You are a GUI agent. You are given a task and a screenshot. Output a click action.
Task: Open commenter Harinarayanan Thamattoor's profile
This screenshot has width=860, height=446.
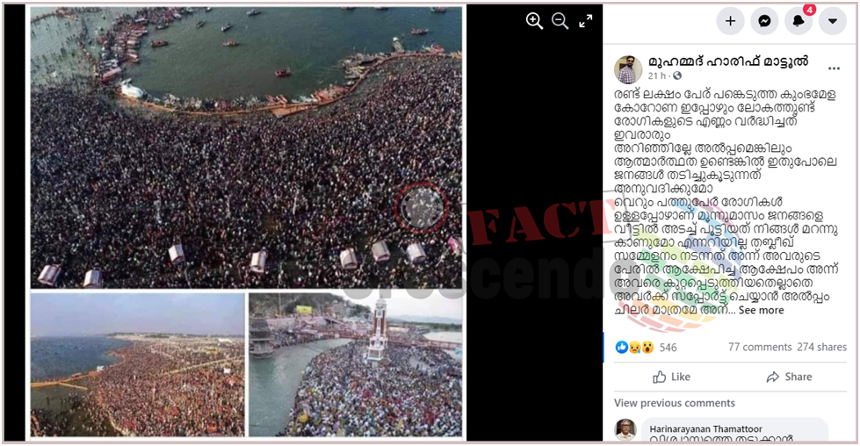(x=705, y=428)
